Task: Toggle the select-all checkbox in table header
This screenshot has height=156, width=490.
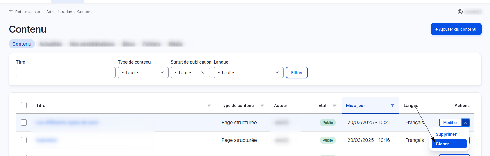Action: 24,105
